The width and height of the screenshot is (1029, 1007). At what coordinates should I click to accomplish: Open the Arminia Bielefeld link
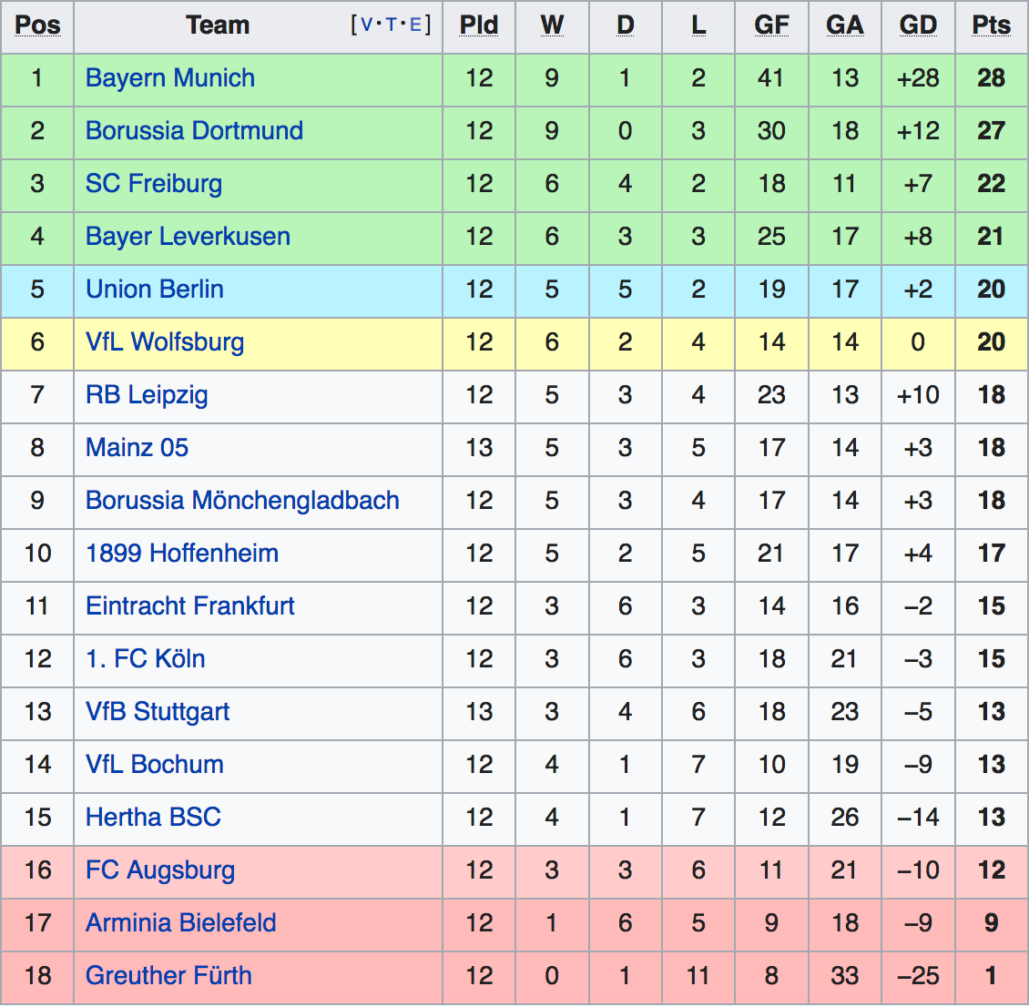(x=180, y=923)
